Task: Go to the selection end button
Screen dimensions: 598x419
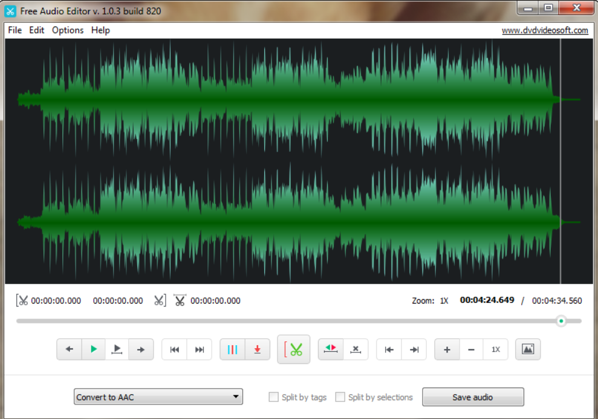Action: coord(414,349)
